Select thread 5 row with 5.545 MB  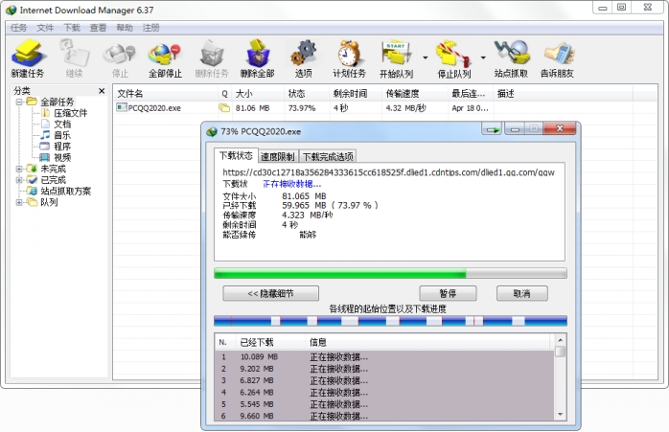click(384, 404)
